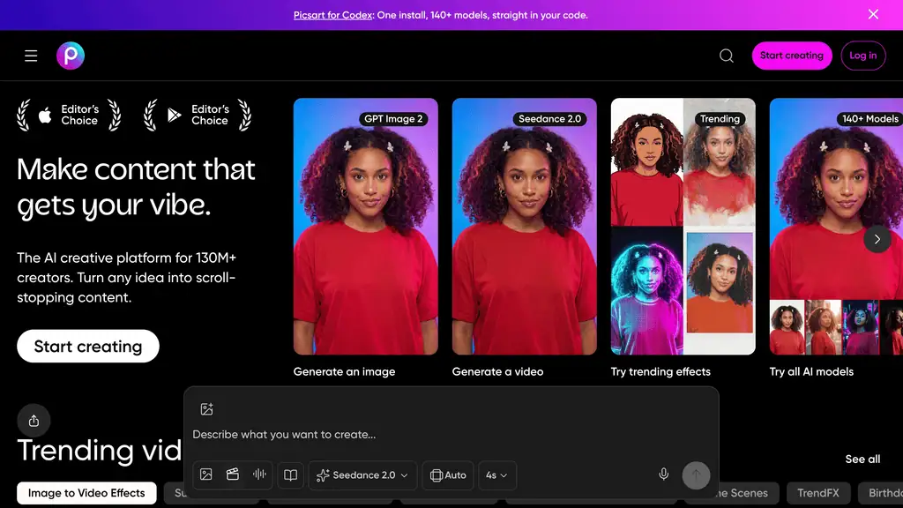Click the Generate an image caption
Screen dimensions: 903x508
point(345,371)
